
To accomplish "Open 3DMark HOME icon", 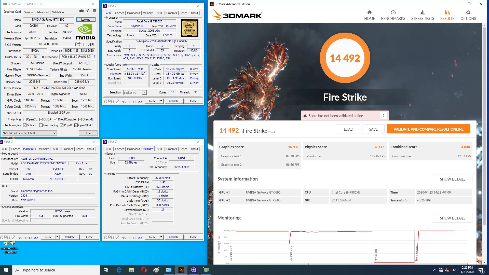I will coord(370,12).
